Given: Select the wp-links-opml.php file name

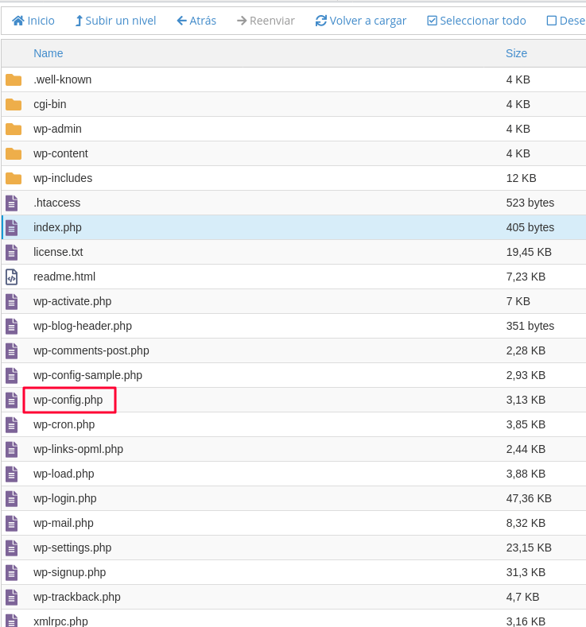Looking at the screenshot, I should [79, 450].
